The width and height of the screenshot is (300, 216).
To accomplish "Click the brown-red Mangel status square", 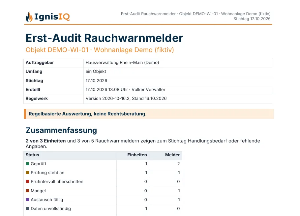I will click(28, 191).
